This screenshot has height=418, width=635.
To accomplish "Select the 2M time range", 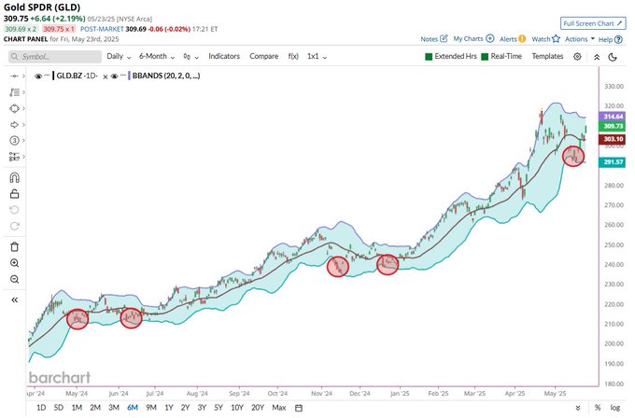I will (x=95, y=408).
